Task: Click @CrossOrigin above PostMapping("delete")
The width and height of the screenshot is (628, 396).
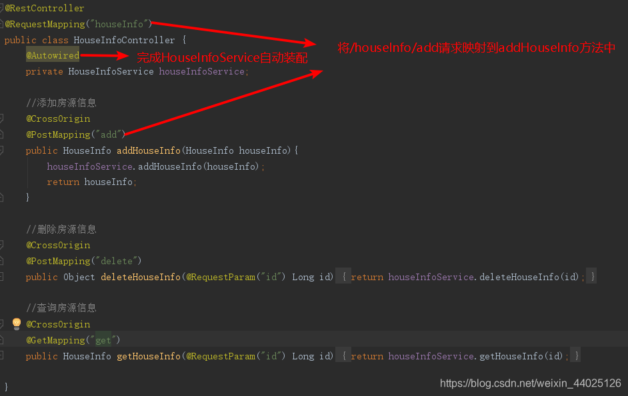Action: coord(58,245)
